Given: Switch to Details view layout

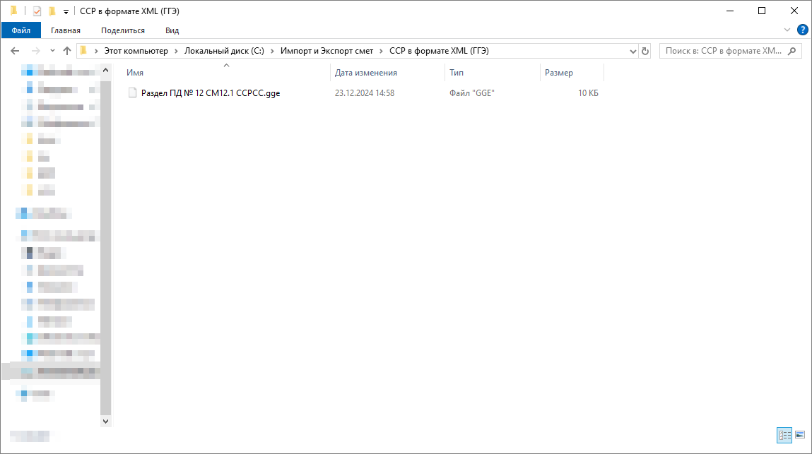Looking at the screenshot, I should pyautogui.click(x=784, y=435).
